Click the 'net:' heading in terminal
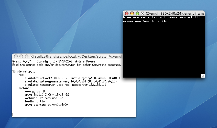 21,75
